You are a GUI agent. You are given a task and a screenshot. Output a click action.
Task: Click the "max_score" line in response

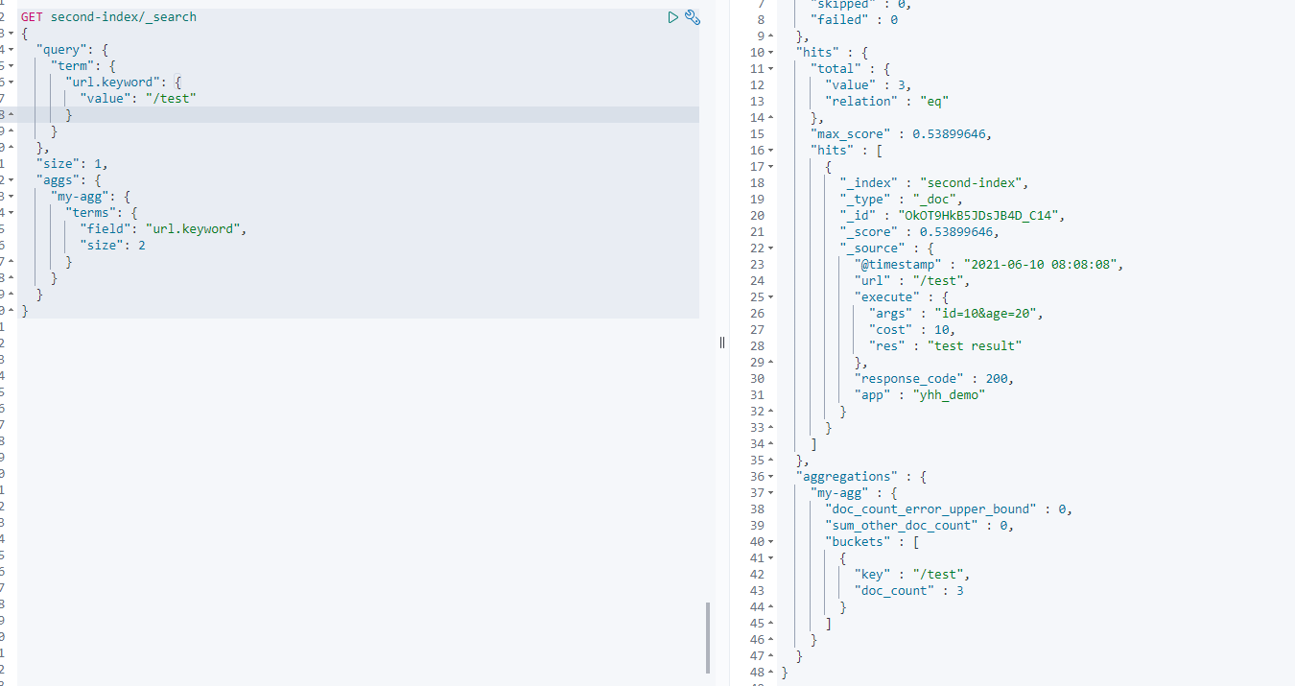[900, 133]
